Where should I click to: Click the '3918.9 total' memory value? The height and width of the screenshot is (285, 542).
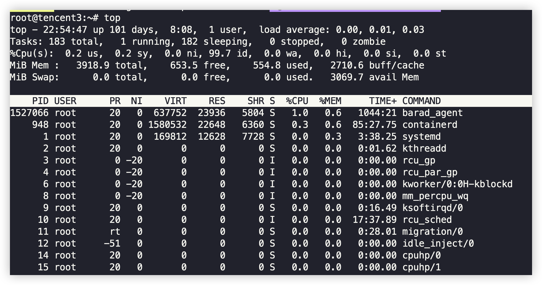tap(109, 65)
